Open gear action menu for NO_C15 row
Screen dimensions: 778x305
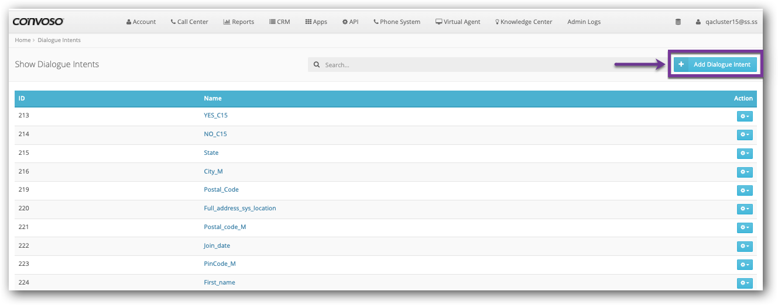(744, 135)
